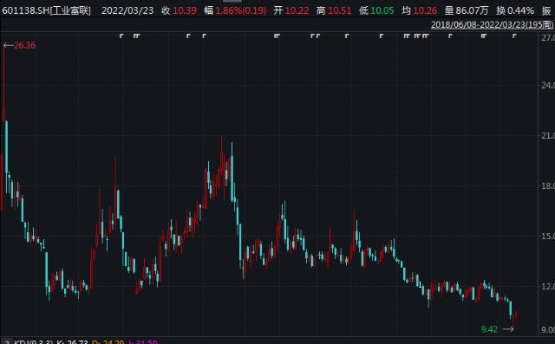Click the 18.0 price axis label

click(x=548, y=185)
